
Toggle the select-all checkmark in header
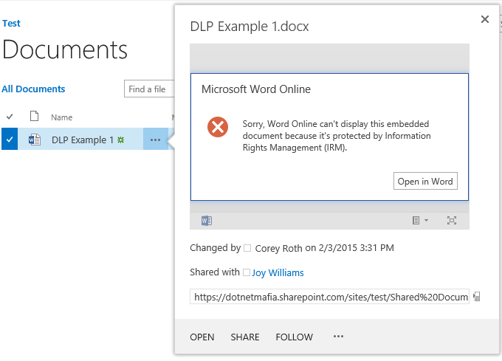click(x=10, y=117)
